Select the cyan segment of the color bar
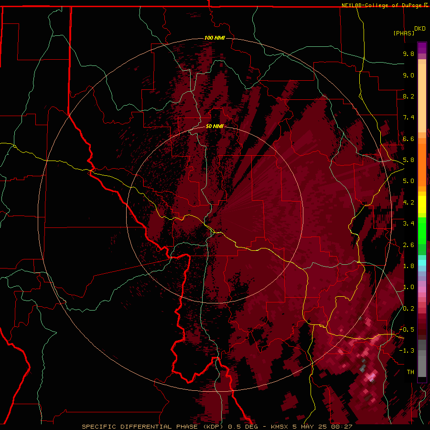430x430 pixels. pos(422,262)
